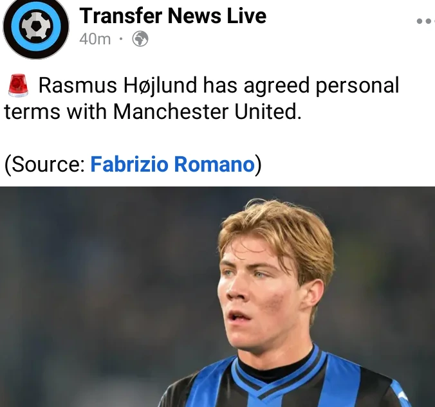Click the blurred stadium background of the photo
The image size is (435, 407).
[97, 277]
